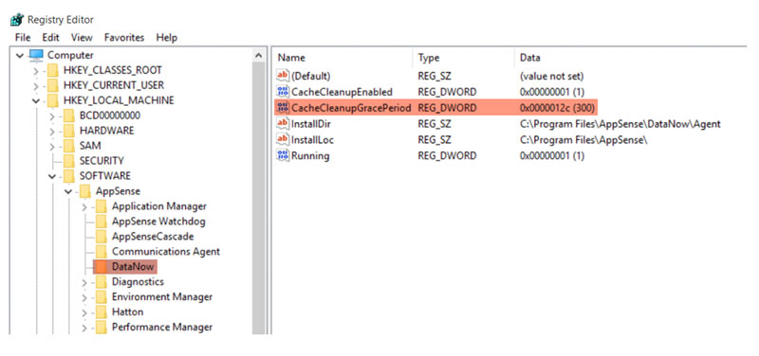
Task: Click the InstallDir string value icon
Action: click(283, 124)
